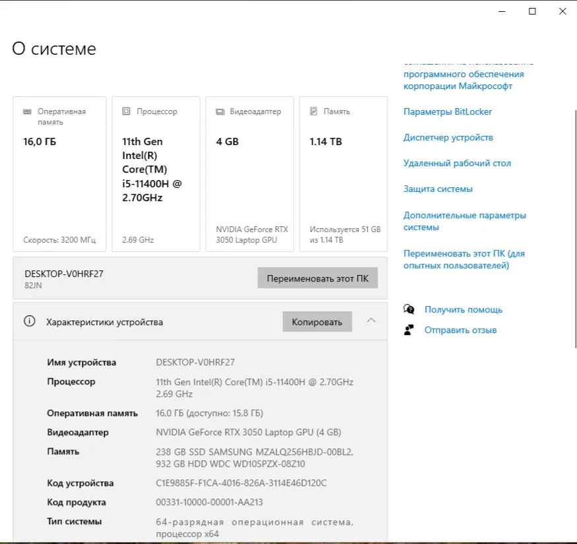The height and width of the screenshot is (544, 577).
Task: Minimize the settings window
Action: tap(502, 11)
